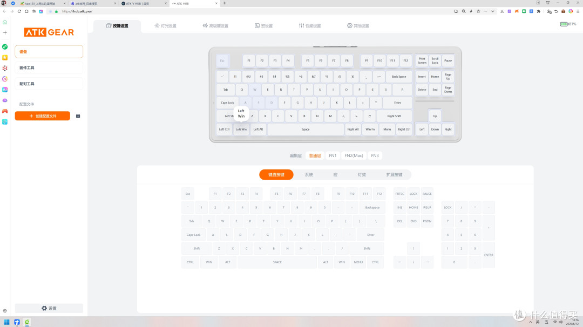
Task: Expand the address bar chevron dropdown
Action: coord(493,11)
